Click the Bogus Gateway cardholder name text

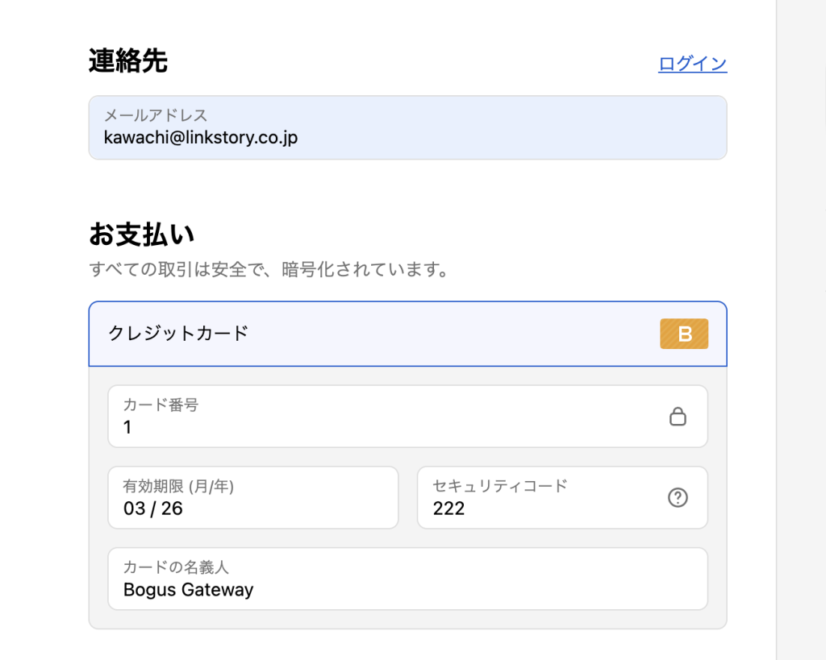pos(188,590)
